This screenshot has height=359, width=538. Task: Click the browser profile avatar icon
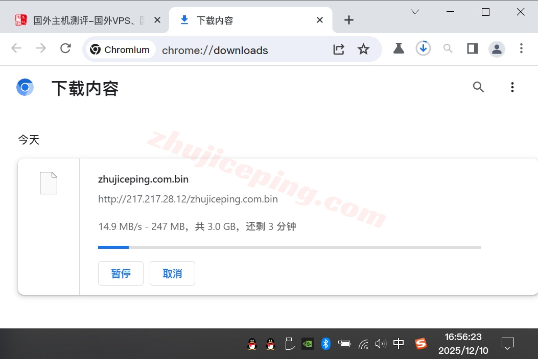[x=497, y=49]
